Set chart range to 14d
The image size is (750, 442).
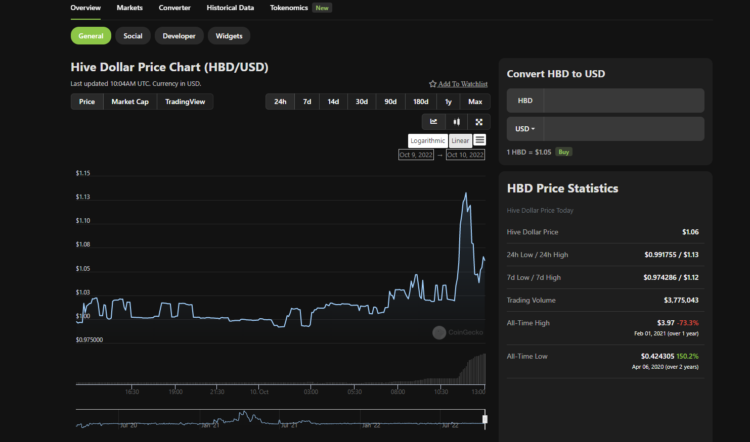point(333,102)
